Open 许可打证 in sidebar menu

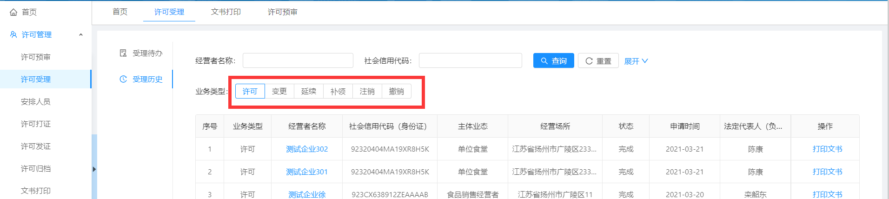click(36, 124)
